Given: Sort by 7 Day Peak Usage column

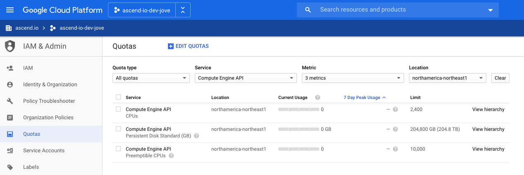Looking at the screenshot, I should [x=362, y=98].
